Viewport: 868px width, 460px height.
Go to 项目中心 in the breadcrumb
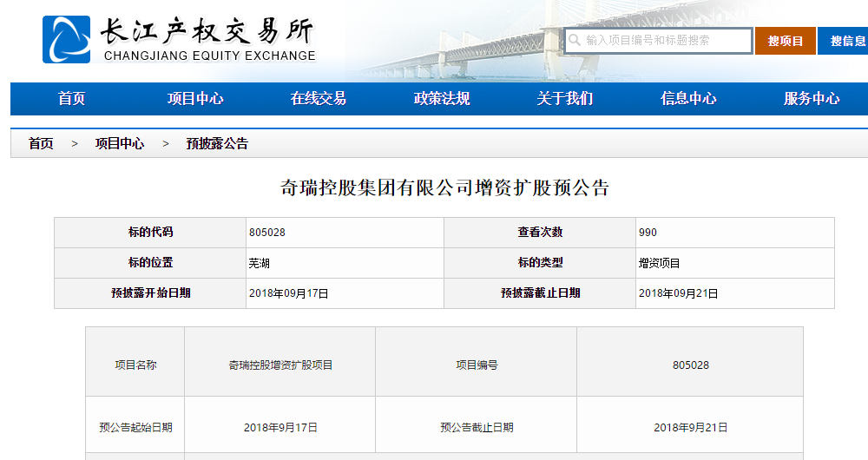(x=120, y=144)
